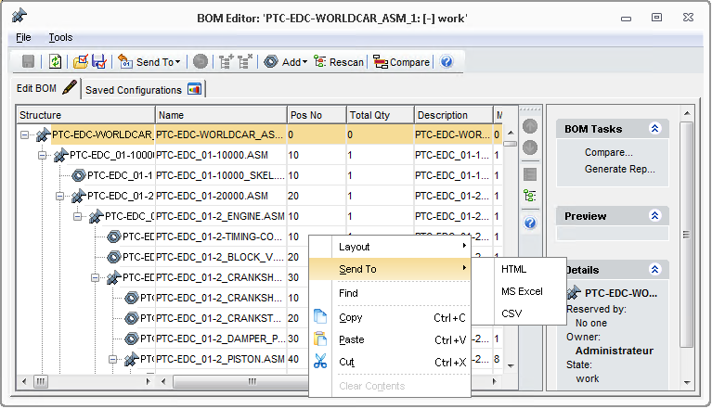
Task: Open the Tools menu
Action: point(60,37)
